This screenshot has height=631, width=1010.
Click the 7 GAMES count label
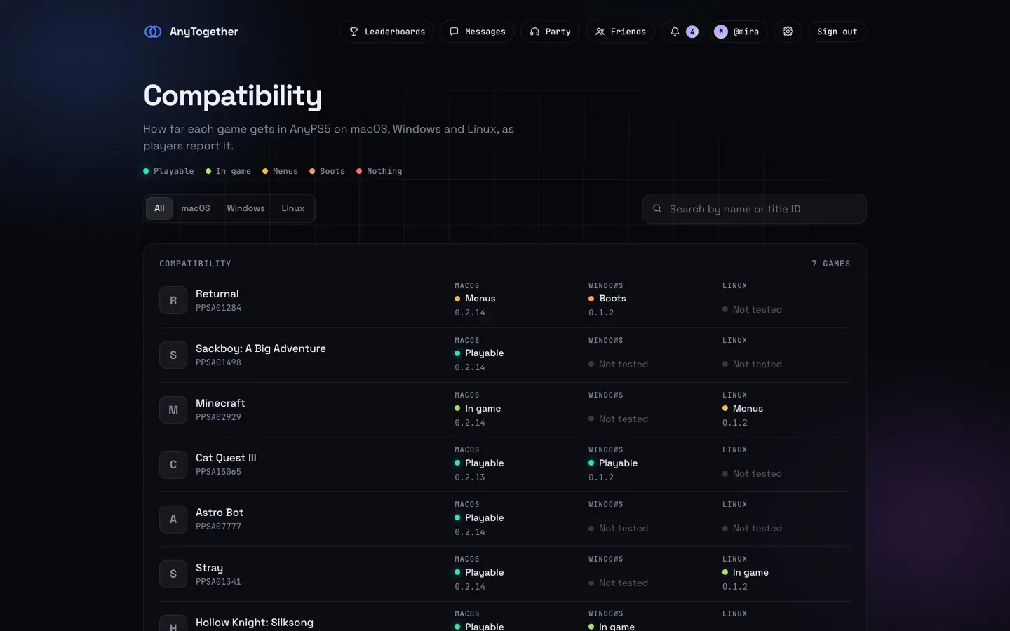pyautogui.click(x=831, y=264)
